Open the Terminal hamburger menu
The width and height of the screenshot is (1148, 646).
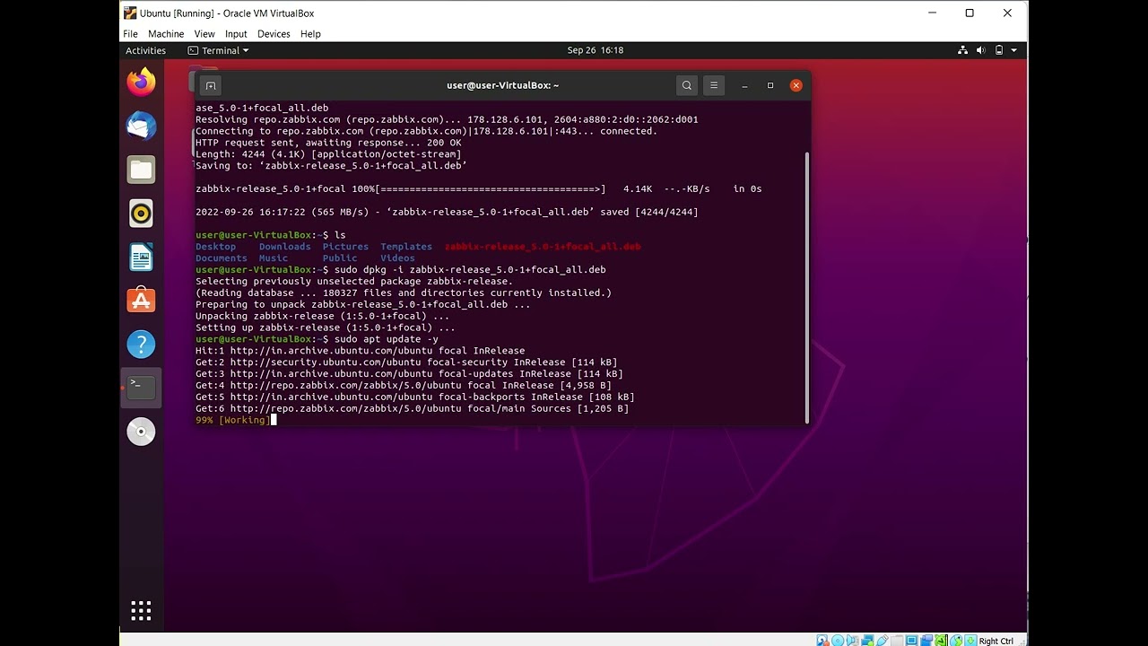pos(714,85)
